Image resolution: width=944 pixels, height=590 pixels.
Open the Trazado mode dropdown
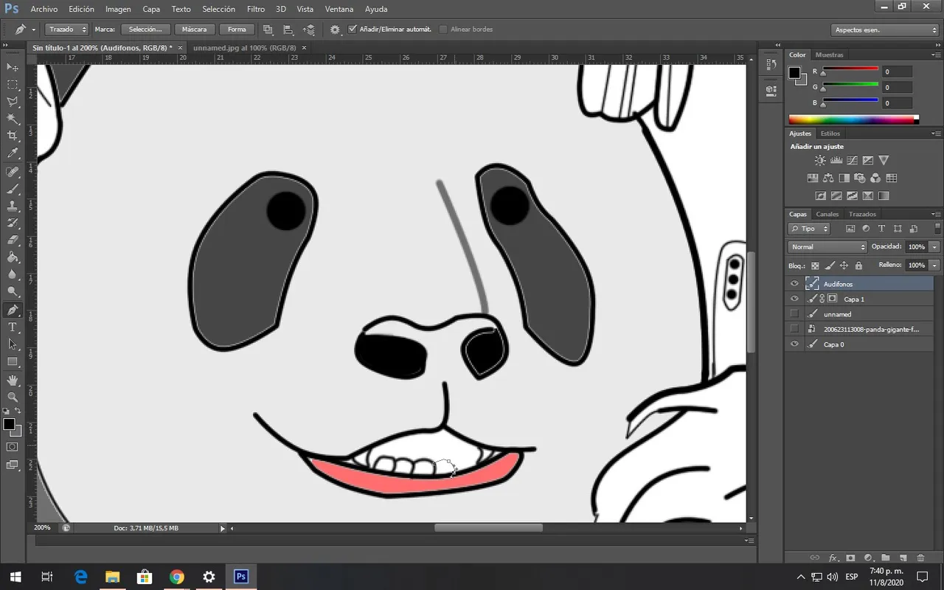(x=67, y=29)
